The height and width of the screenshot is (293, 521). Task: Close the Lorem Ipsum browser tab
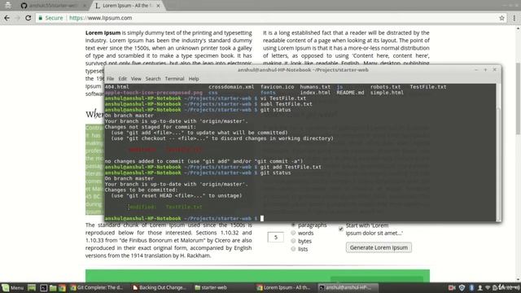click(x=158, y=6)
